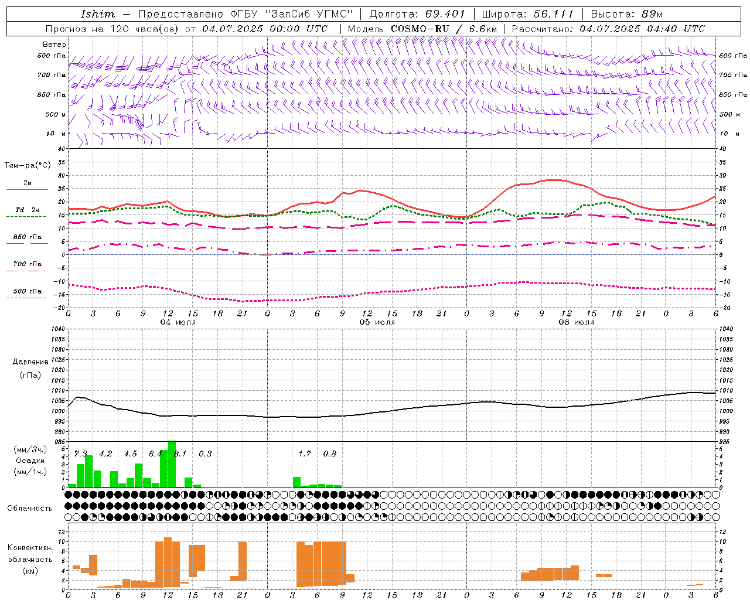
Task: Click the (км) convective height unit label
Action: coord(30,571)
